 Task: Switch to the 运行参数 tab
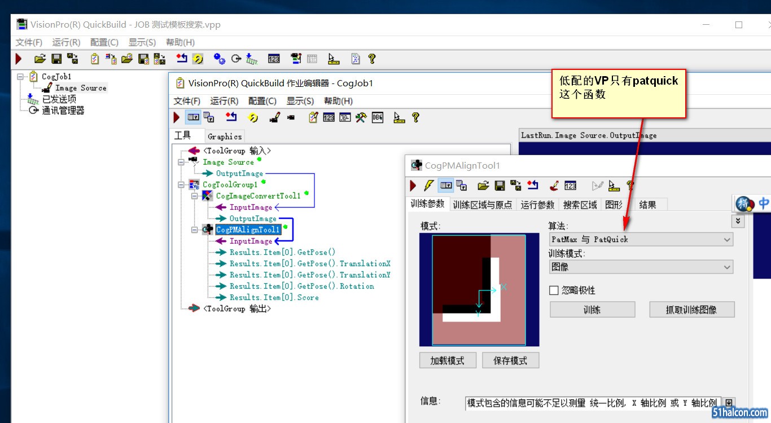pyautogui.click(x=538, y=205)
